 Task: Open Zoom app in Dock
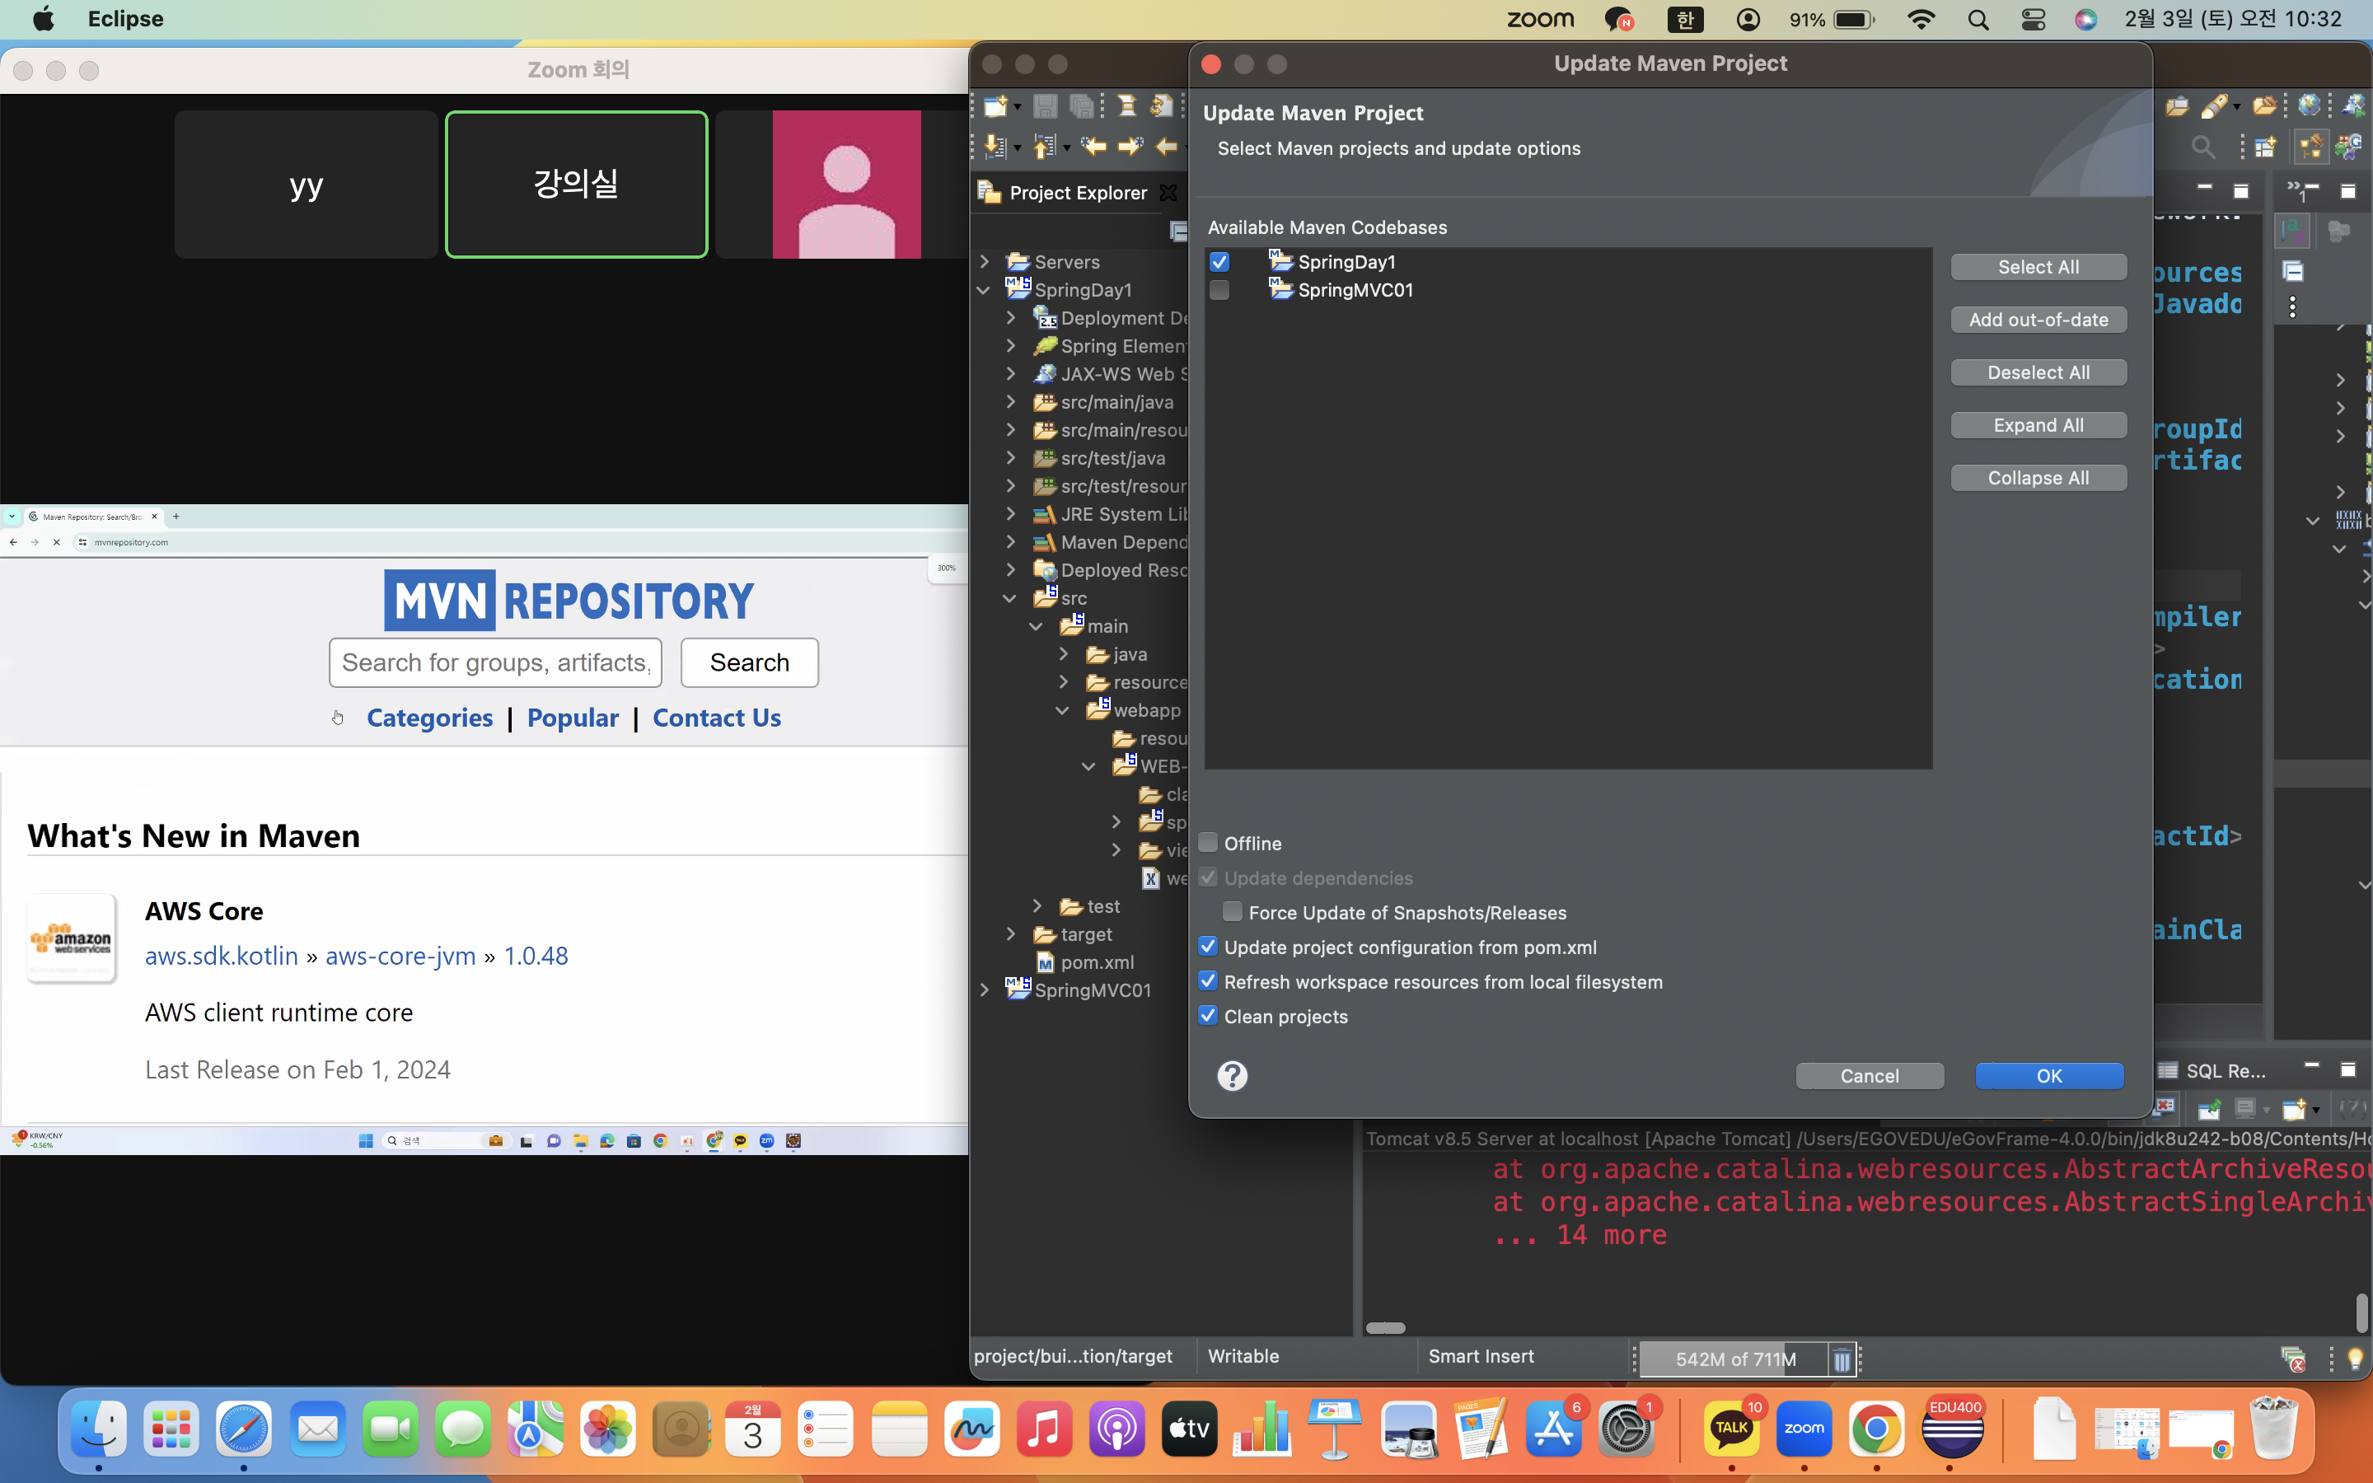tap(1804, 1429)
